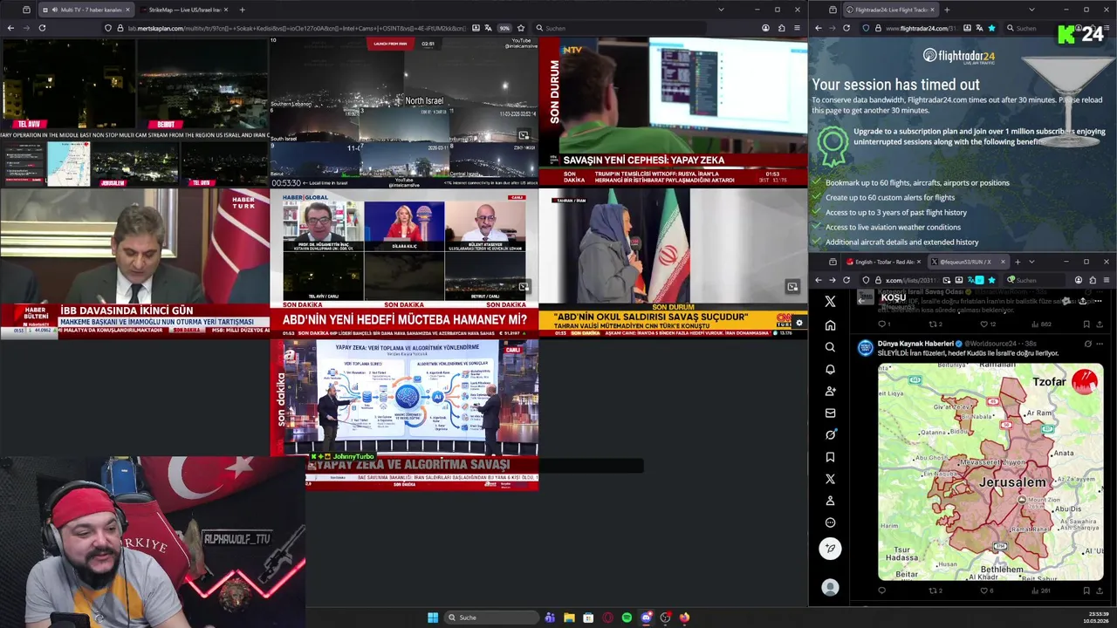Open the account avatar at sidebar bottom
This screenshot has width=1117, height=628.
[x=830, y=588]
